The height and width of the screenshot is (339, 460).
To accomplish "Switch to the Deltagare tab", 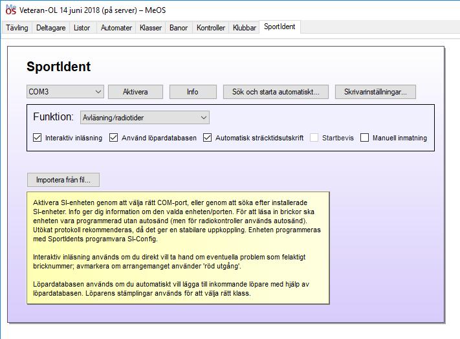I will point(50,28).
